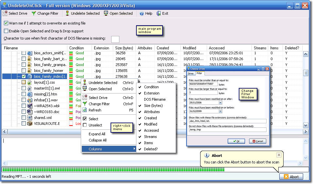Image resolution: width=313 pixels, height=184 pixels.
Task: Choose Refresh in the right-click menu
Action: click(95, 110)
